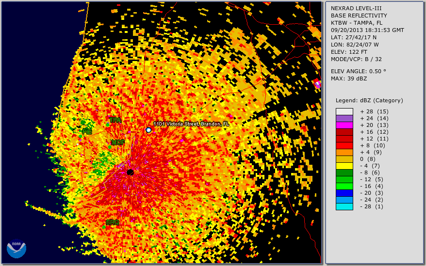Viewport: 426px width, 266px height.
Task: Select the SRQ airport label
Action: tap(113, 222)
